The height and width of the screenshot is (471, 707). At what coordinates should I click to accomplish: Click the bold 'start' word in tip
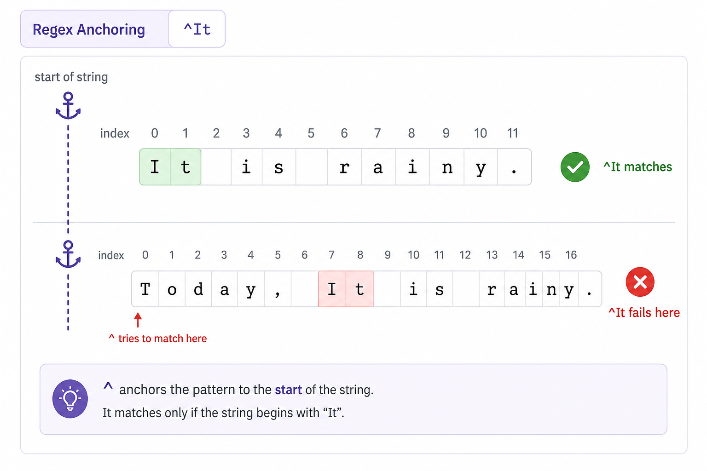click(x=288, y=390)
